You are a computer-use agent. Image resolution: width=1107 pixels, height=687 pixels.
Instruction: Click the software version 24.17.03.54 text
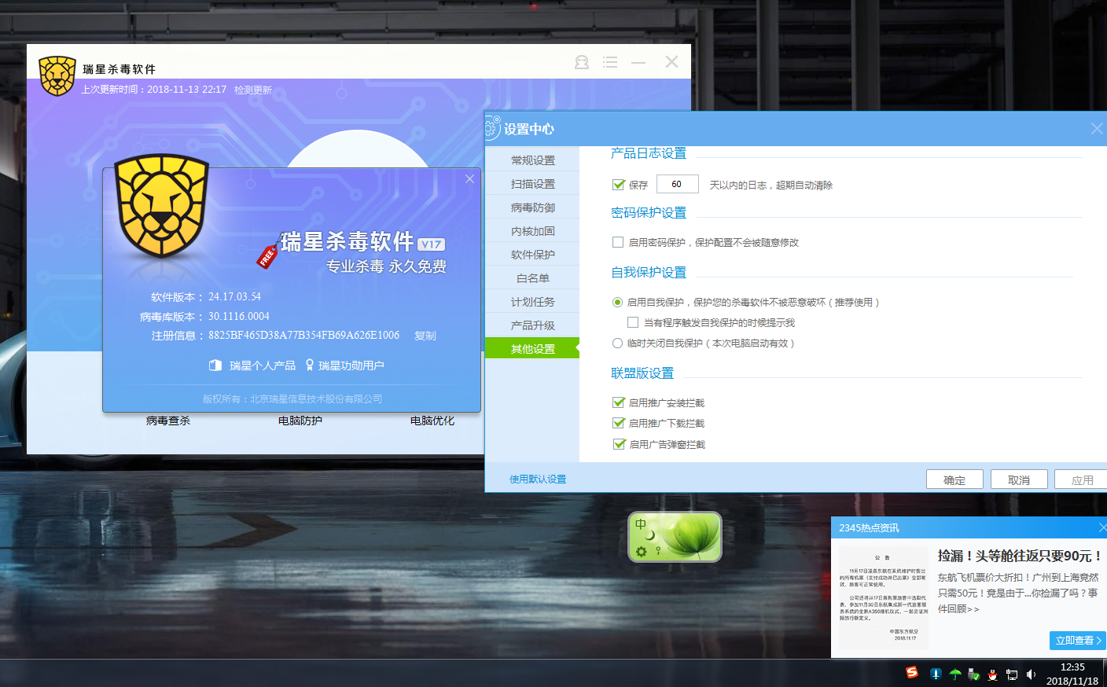pyautogui.click(x=235, y=297)
